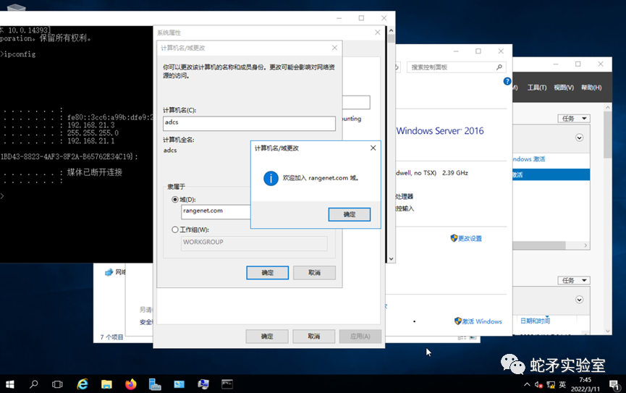Select the Workgroup radio button
The height and width of the screenshot is (393, 626).
(x=175, y=229)
